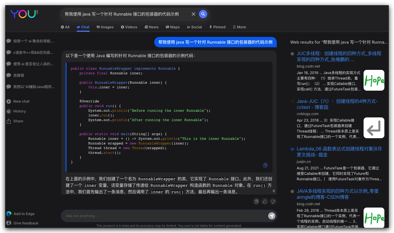Click the Edge browser icon
The height and width of the screenshot is (233, 394).
[9, 214]
